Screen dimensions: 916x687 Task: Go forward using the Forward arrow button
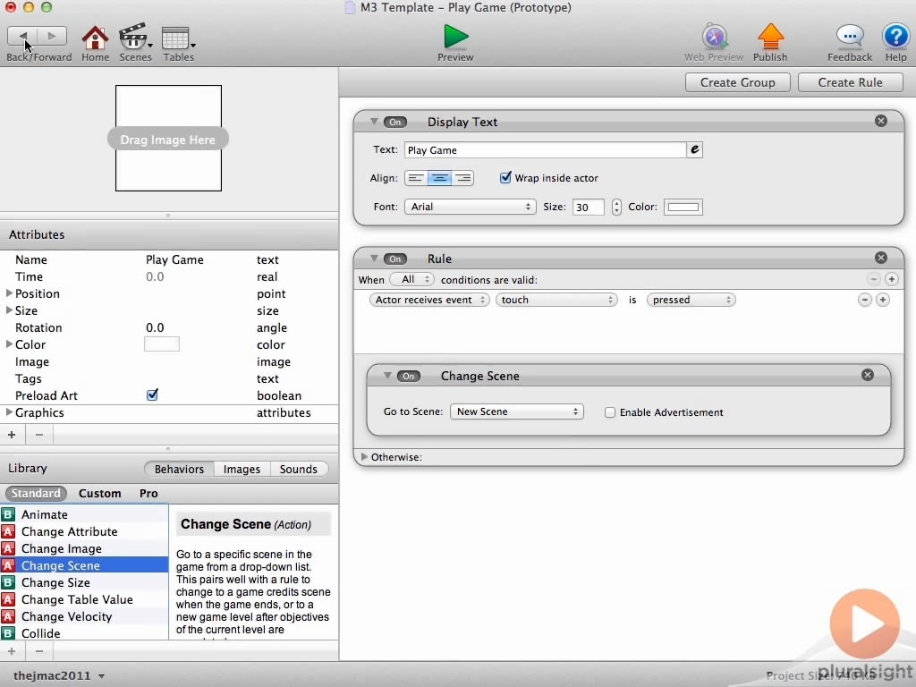click(x=52, y=36)
